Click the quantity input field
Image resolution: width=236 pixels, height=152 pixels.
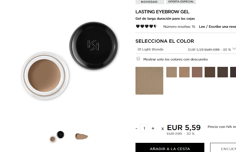pos(144,128)
